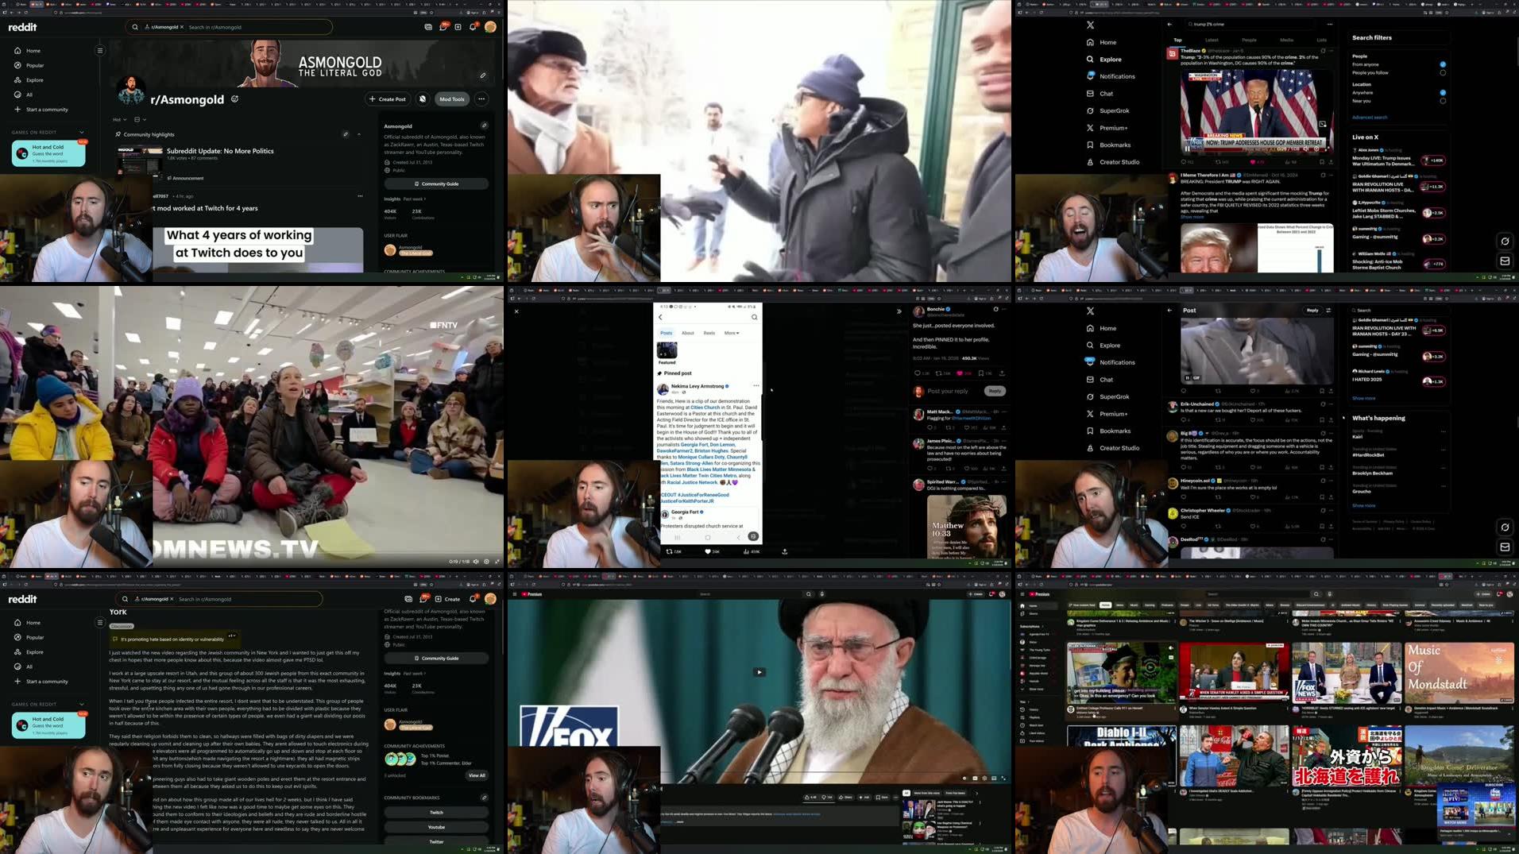Viewport: 1519px width, 854px height.
Task: Collapse the Bonchie reply sidebar with double-chevron icon
Action: click(899, 311)
